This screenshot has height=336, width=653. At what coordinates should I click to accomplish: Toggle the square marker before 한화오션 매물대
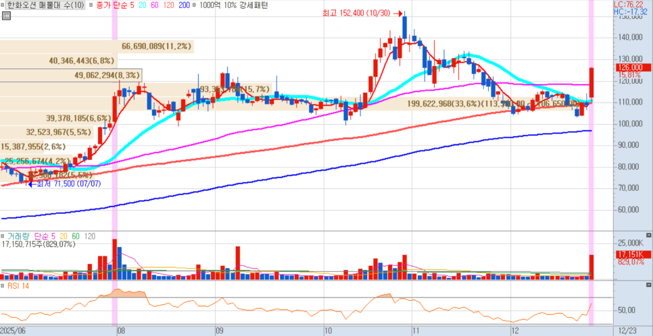click(x=4, y=5)
